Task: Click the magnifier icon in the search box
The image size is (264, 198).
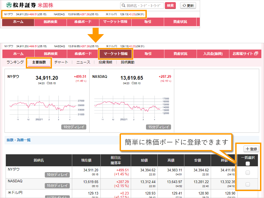Action: click(x=123, y=6)
